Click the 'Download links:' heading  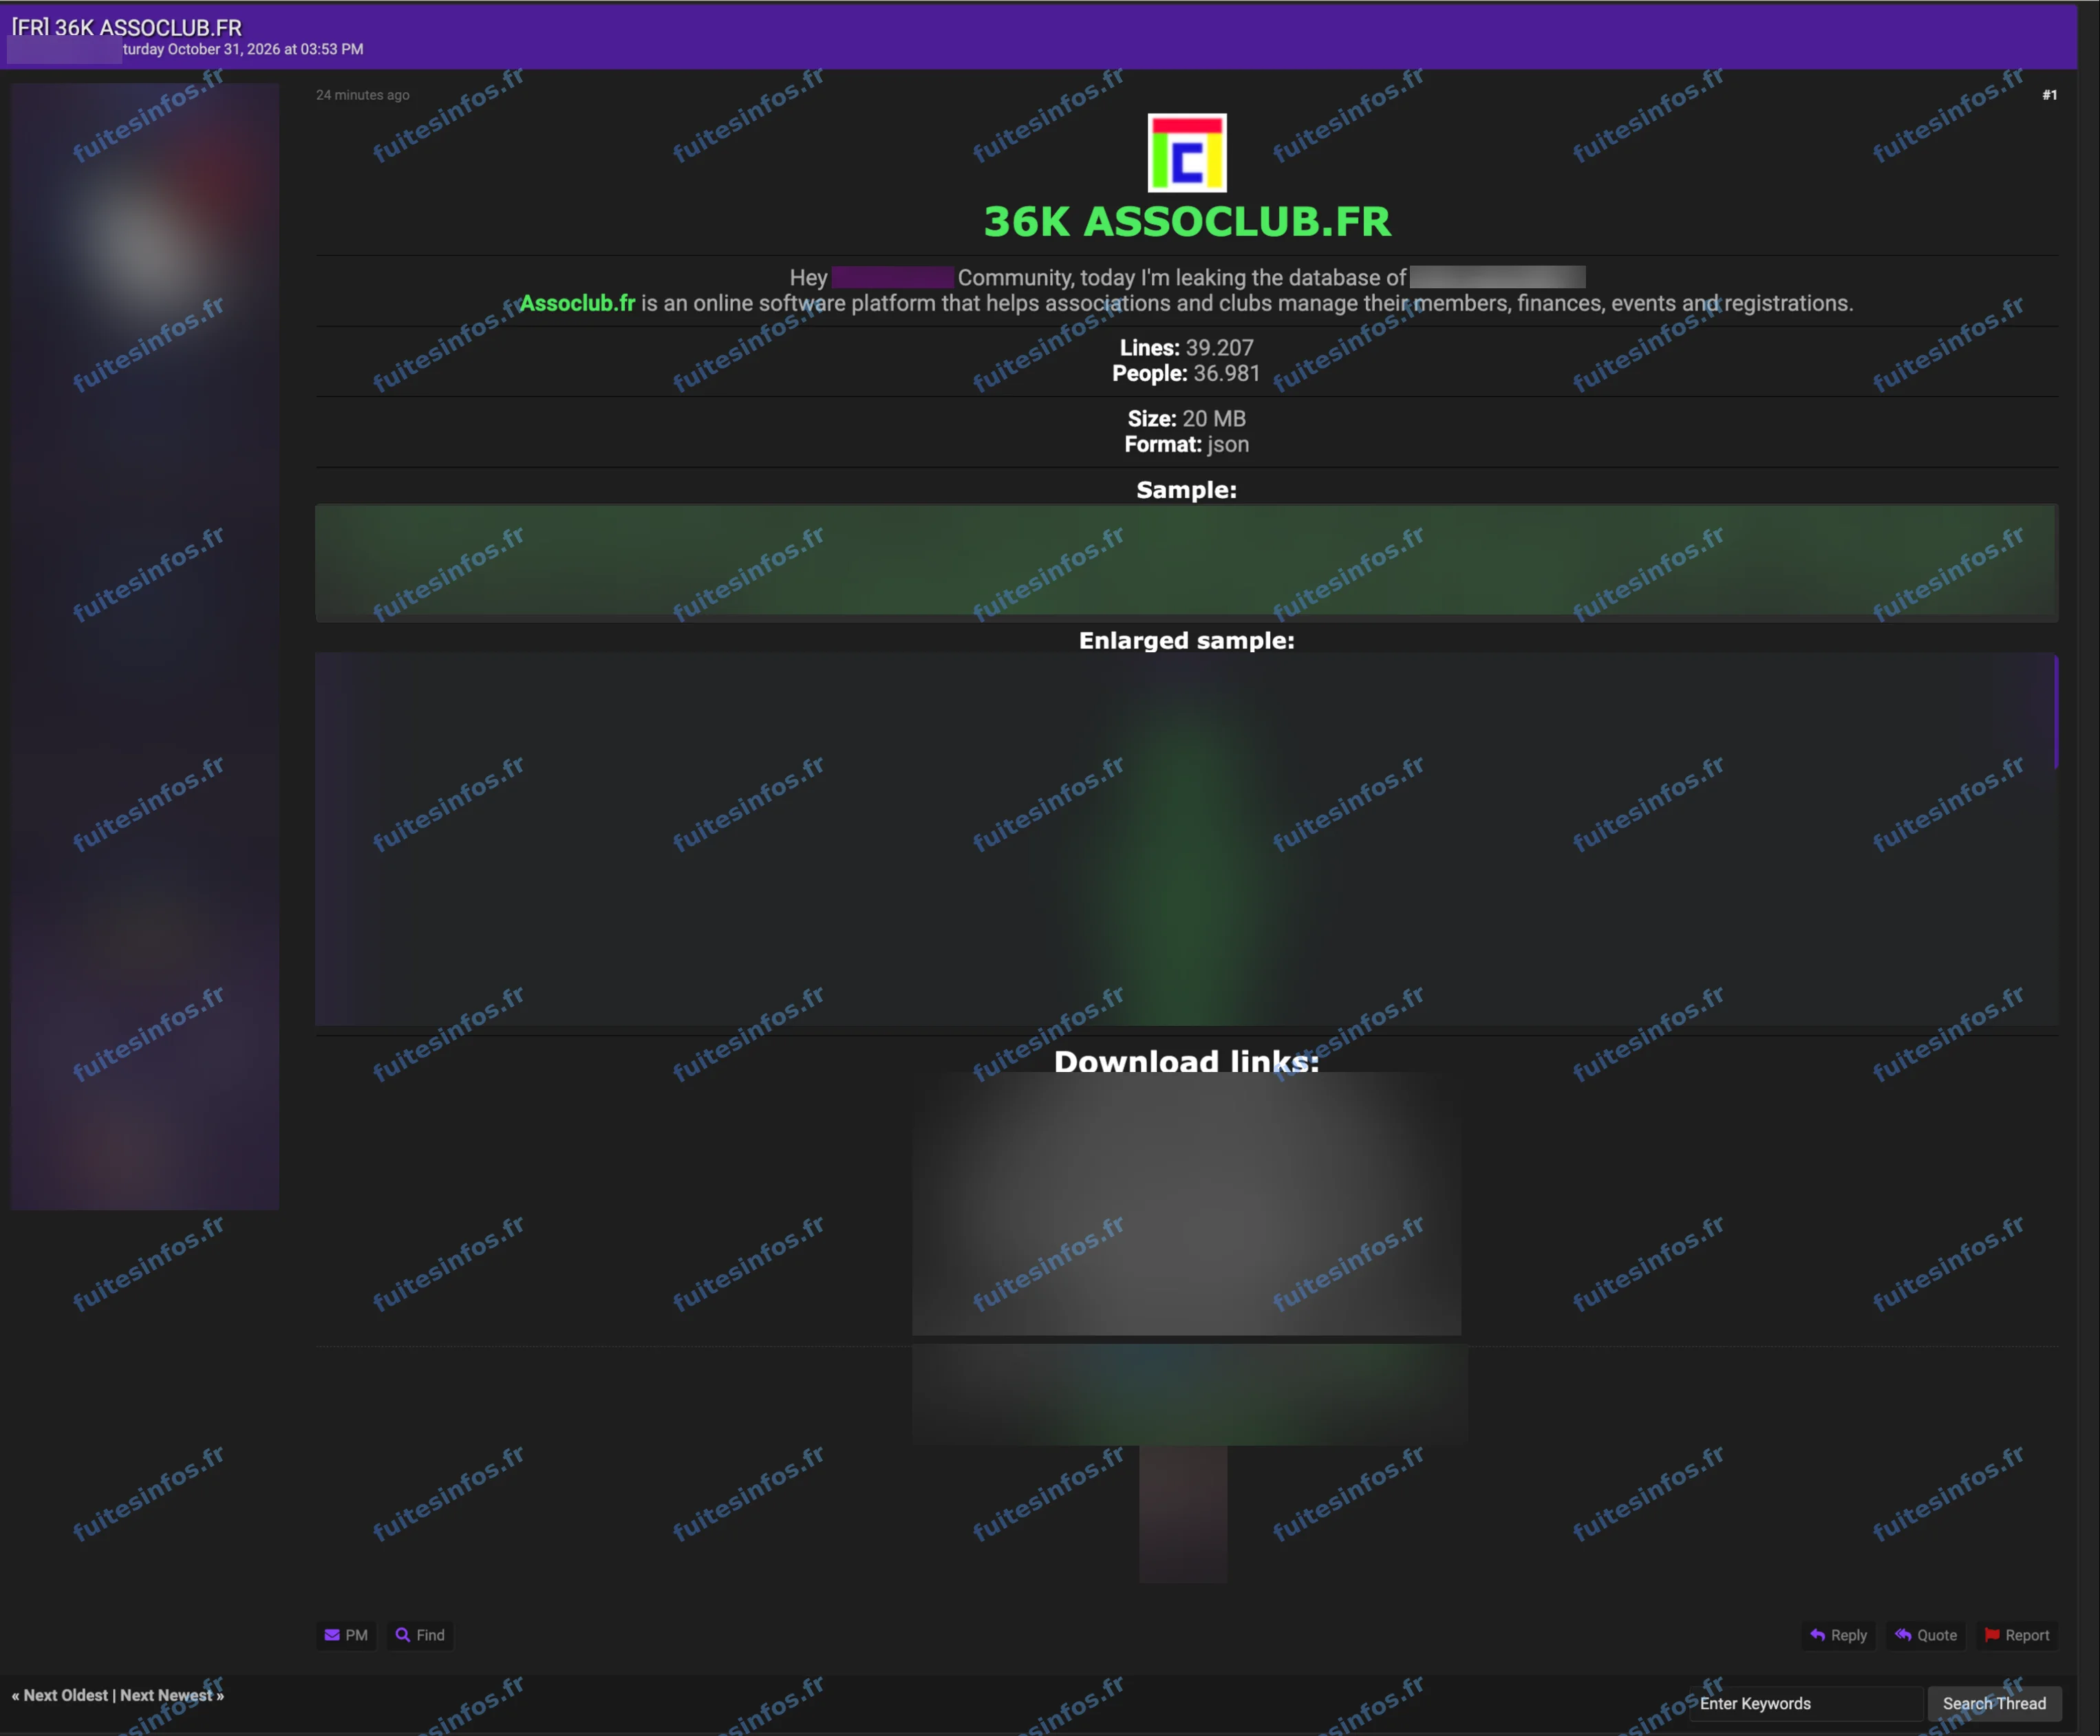1187,1061
